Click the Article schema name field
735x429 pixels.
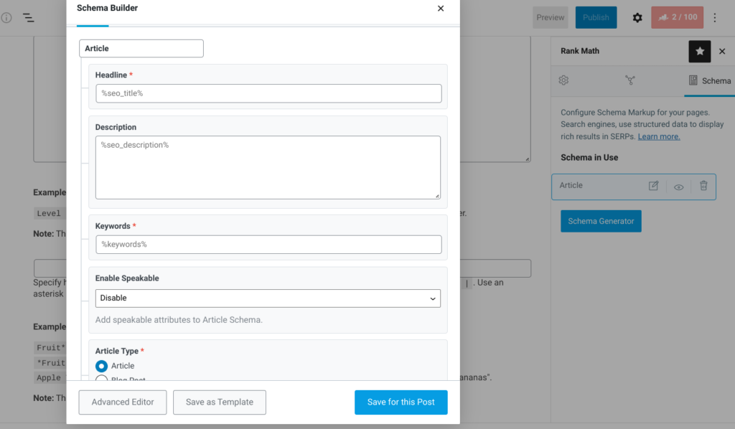141,48
